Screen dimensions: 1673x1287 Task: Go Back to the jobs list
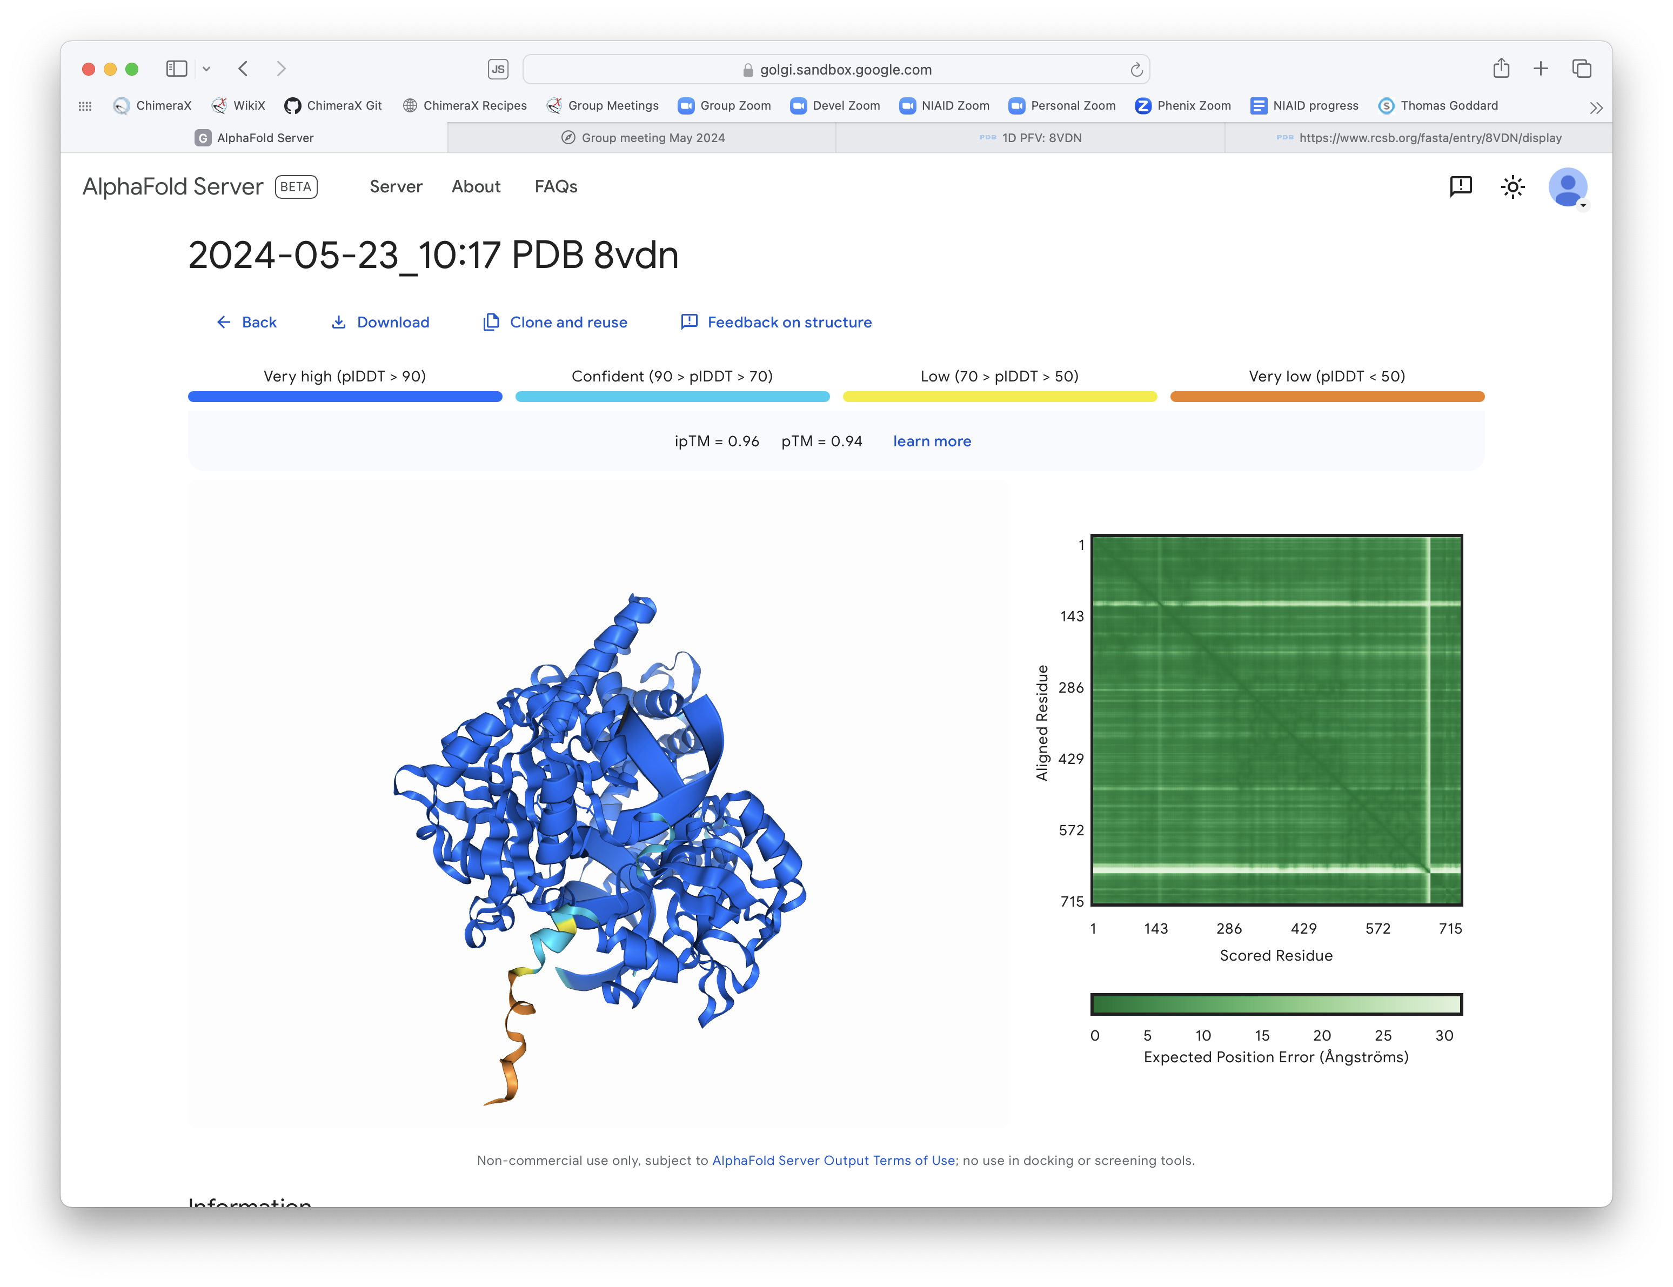246,323
